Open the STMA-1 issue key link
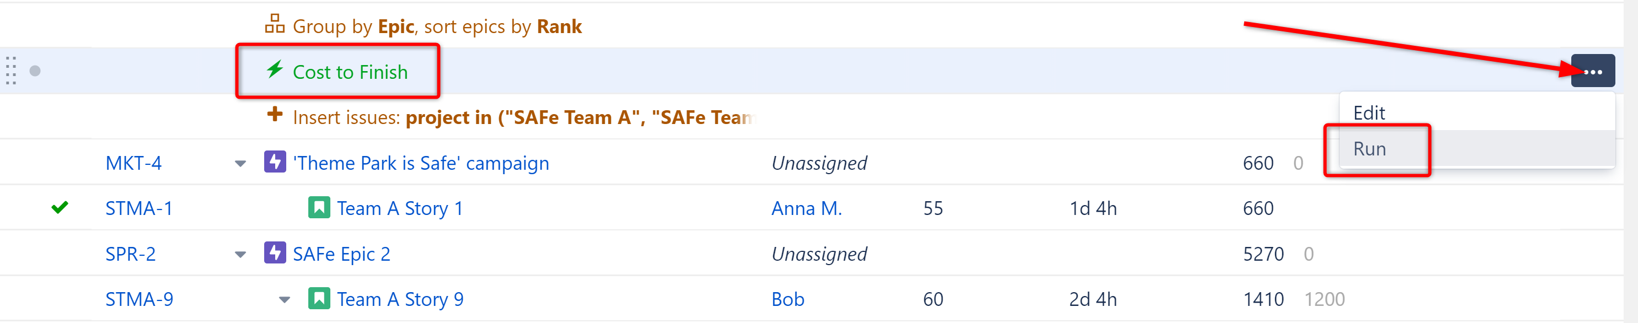 tap(138, 208)
